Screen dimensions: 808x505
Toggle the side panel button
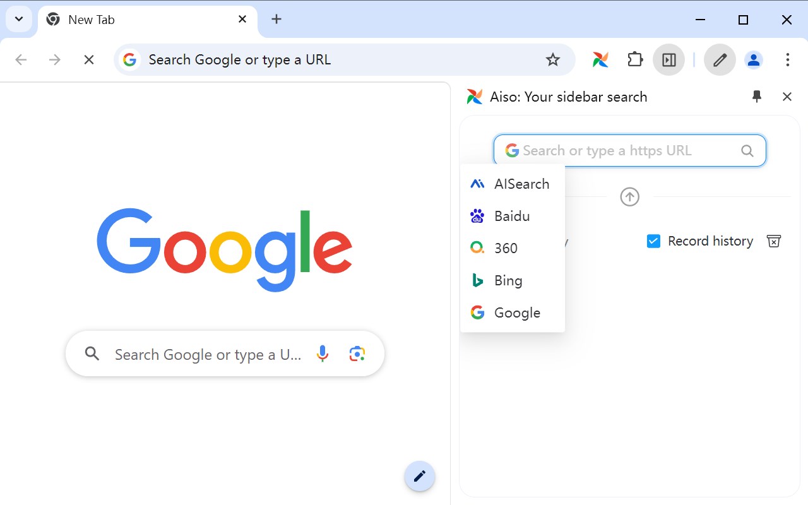pyautogui.click(x=668, y=60)
